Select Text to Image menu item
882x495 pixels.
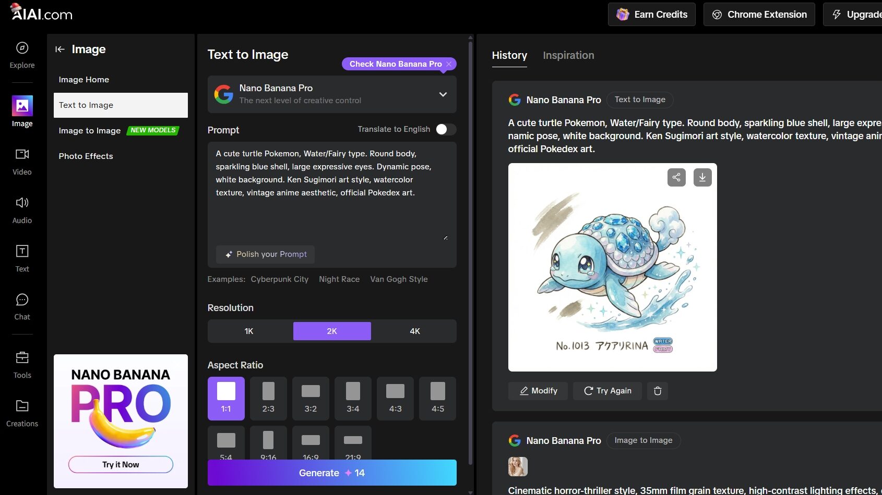pos(121,105)
